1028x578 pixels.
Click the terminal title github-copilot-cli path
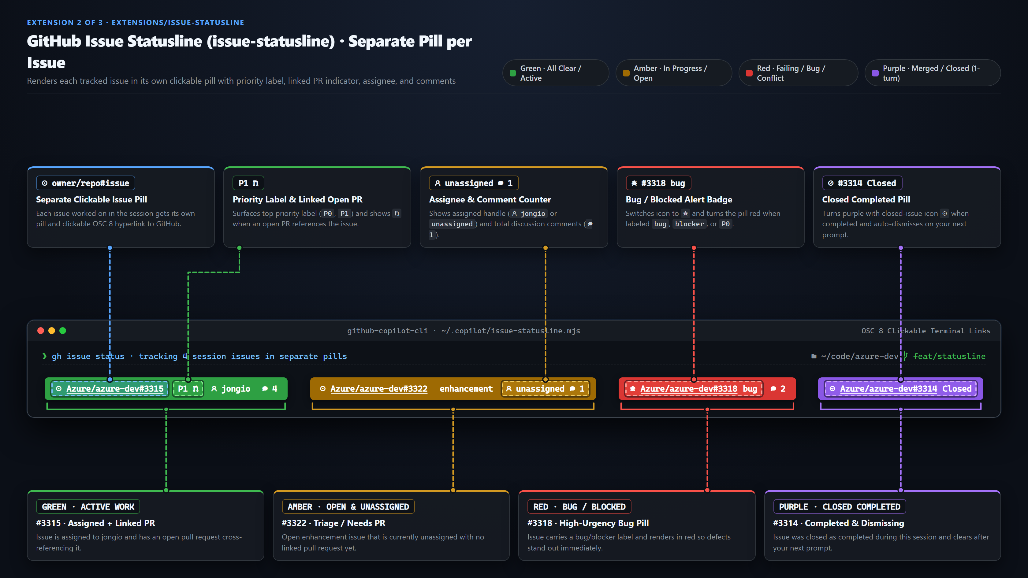pos(463,331)
